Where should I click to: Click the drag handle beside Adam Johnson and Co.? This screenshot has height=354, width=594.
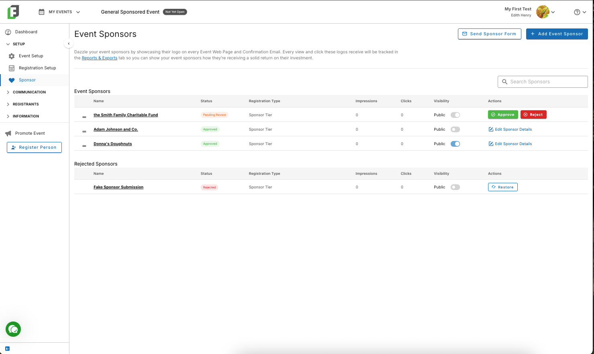click(84, 131)
